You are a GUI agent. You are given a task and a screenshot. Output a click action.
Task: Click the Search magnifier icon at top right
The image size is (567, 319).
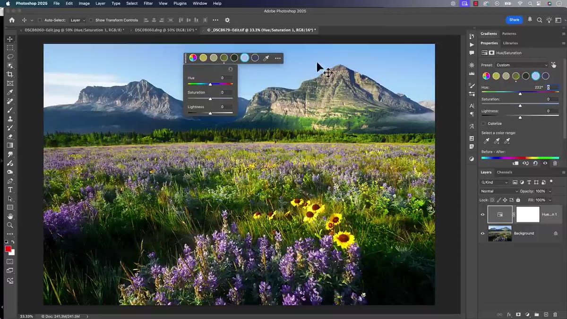(539, 20)
